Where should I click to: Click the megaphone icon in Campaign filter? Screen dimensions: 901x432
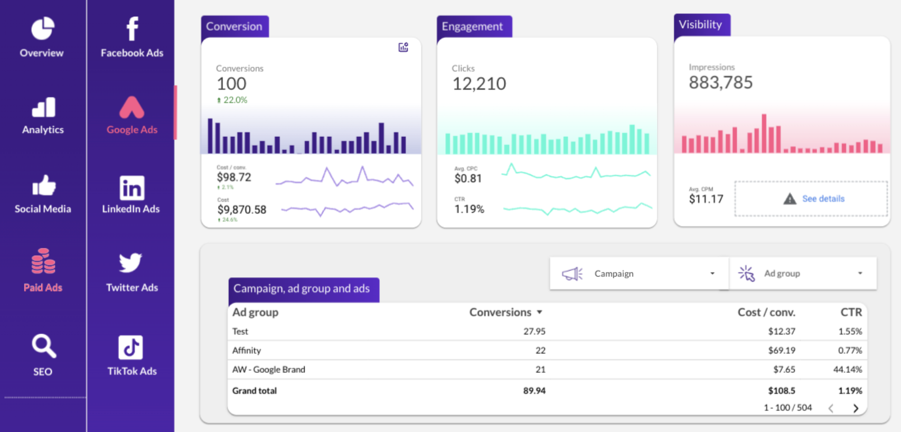572,274
